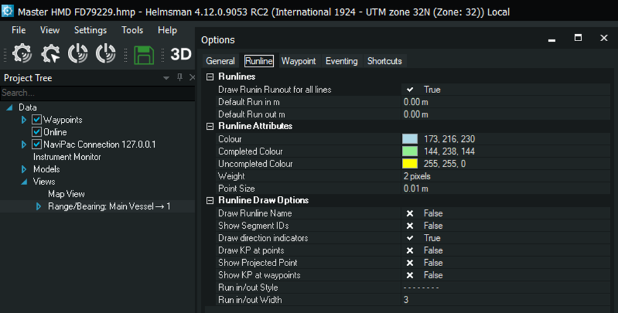Click the Completed Colour value 144, 238, 144

pyautogui.click(x=449, y=151)
